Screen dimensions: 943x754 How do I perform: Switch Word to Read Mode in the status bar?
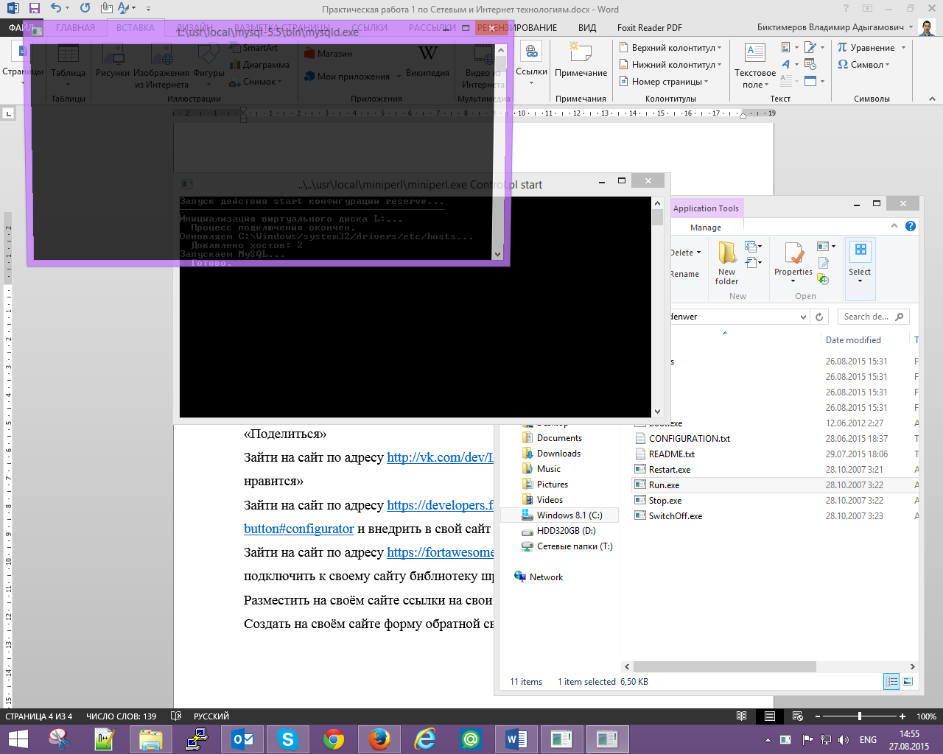click(x=741, y=716)
